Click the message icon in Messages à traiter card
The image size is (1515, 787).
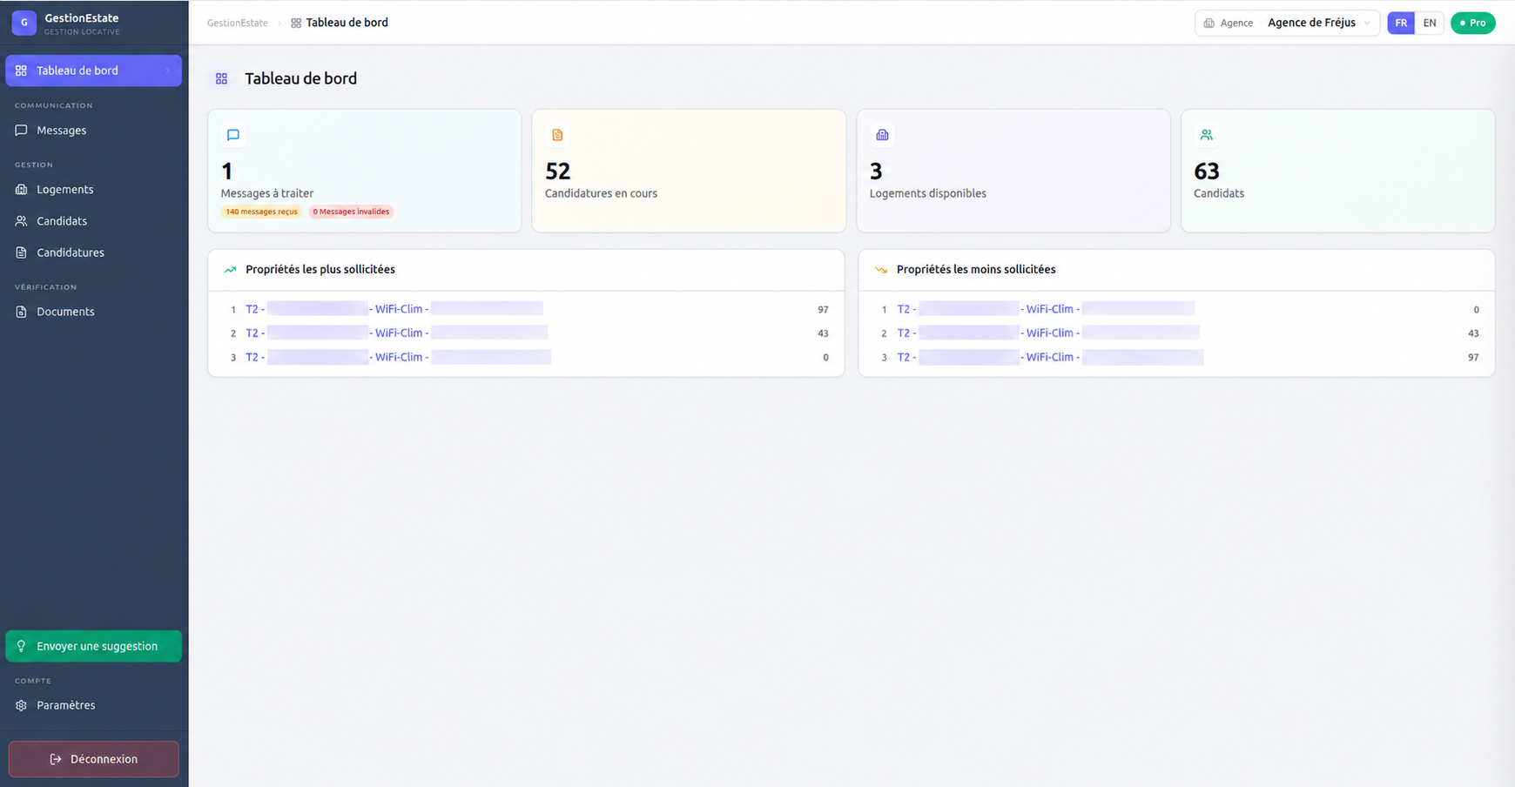233,135
